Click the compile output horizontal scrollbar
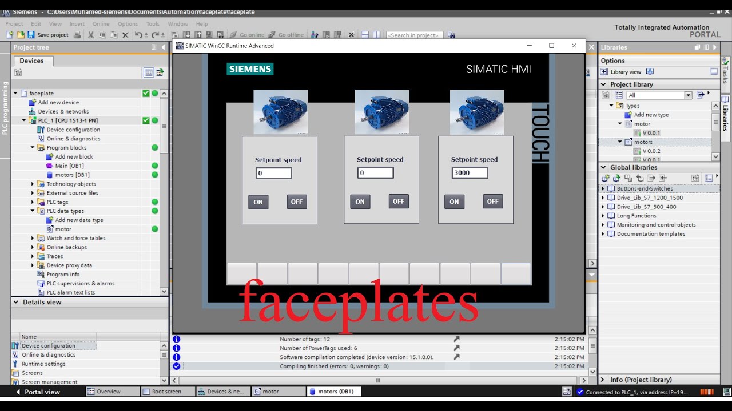This screenshot has width=732, height=411. click(x=377, y=380)
